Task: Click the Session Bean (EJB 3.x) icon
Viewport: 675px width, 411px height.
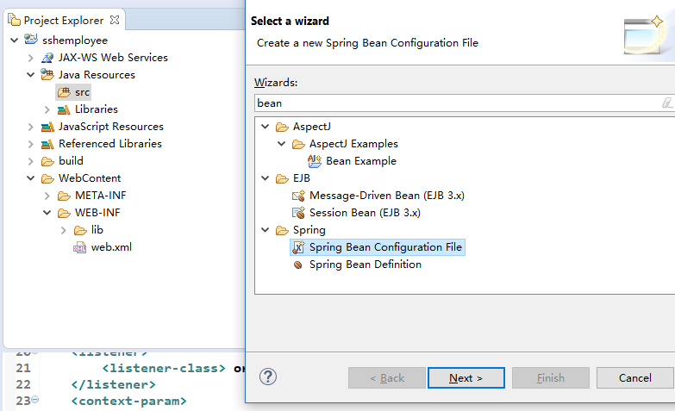Action: click(x=298, y=213)
